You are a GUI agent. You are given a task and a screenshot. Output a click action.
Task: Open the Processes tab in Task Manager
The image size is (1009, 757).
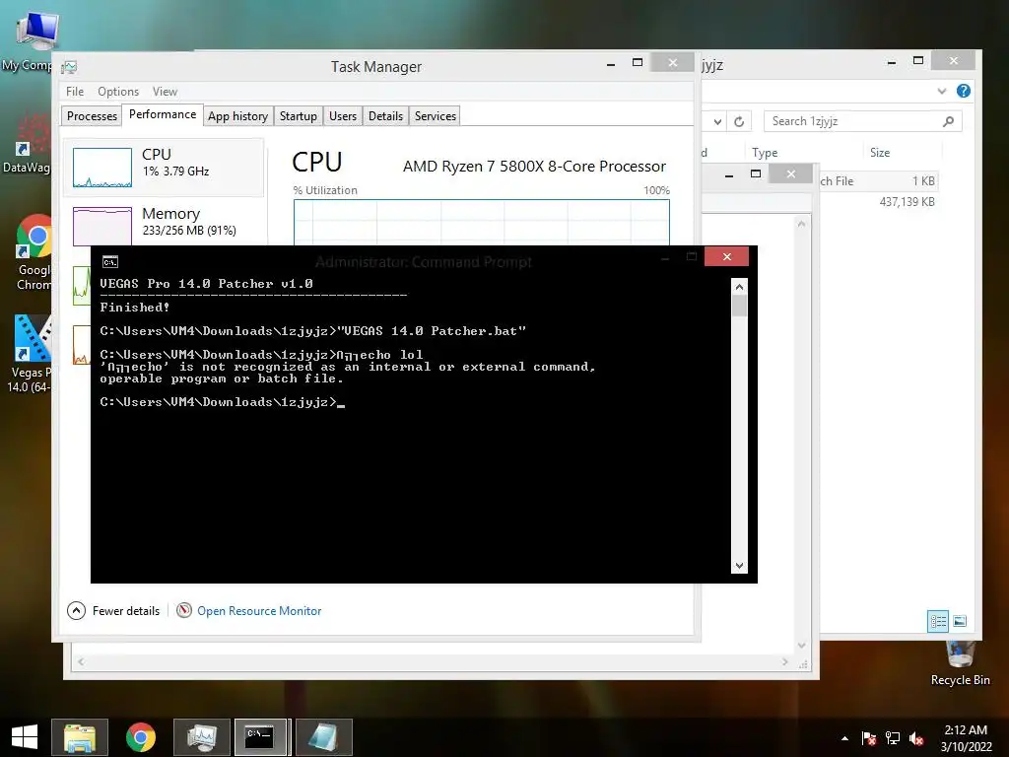click(x=92, y=116)
